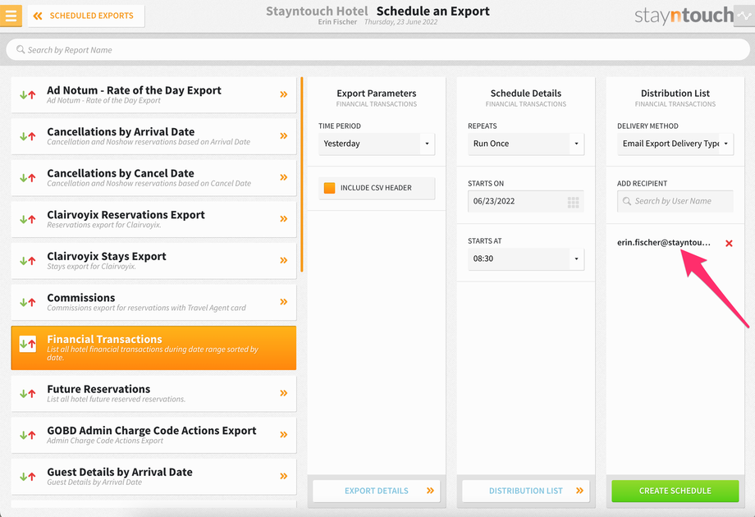Remove recipient erin.fischer with red X
The height and width of the screenshot is (517, 755).
pos(729,243)
